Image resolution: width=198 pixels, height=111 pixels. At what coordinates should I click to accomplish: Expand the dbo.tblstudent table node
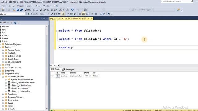(3, 62)
